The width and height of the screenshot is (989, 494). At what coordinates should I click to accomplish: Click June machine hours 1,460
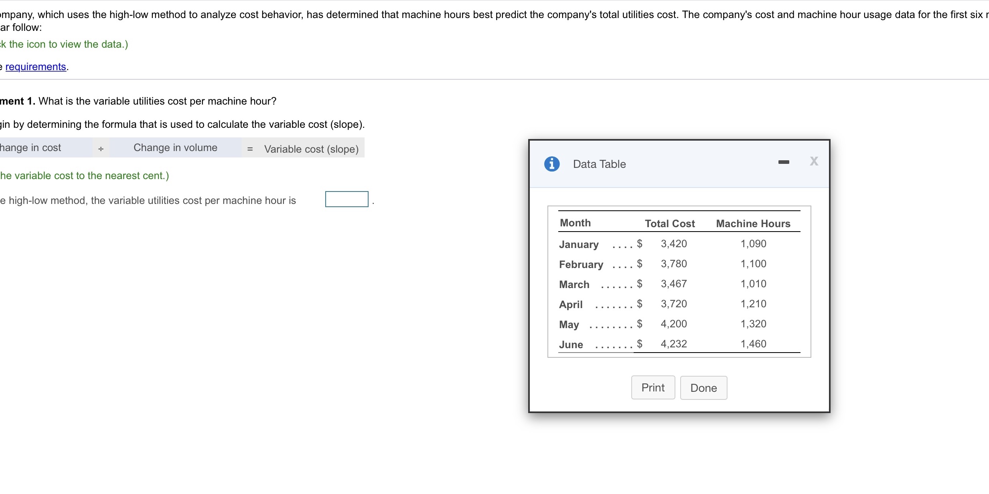tap(753, 344)
